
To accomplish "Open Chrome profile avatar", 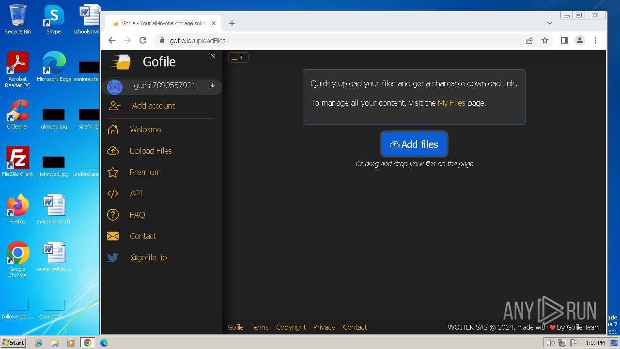I will pyautogui.click(x=579, y=41).
